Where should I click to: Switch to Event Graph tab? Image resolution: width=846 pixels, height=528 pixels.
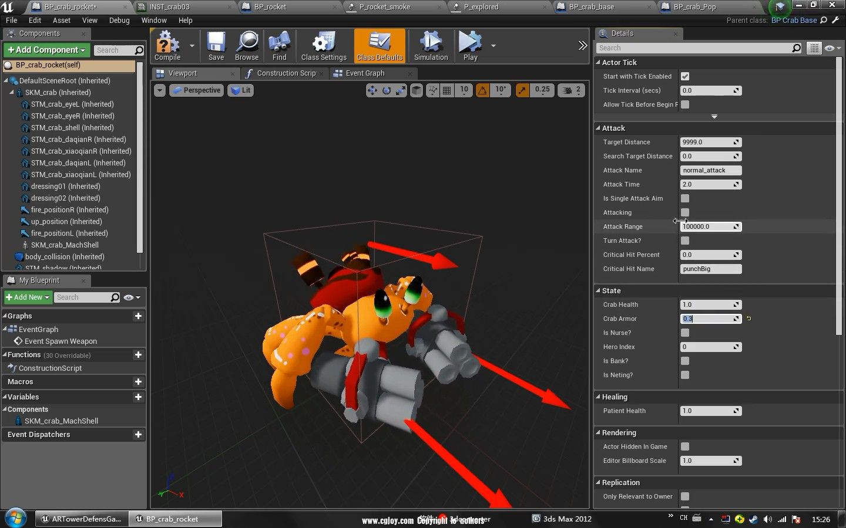(x=365, y=73)
